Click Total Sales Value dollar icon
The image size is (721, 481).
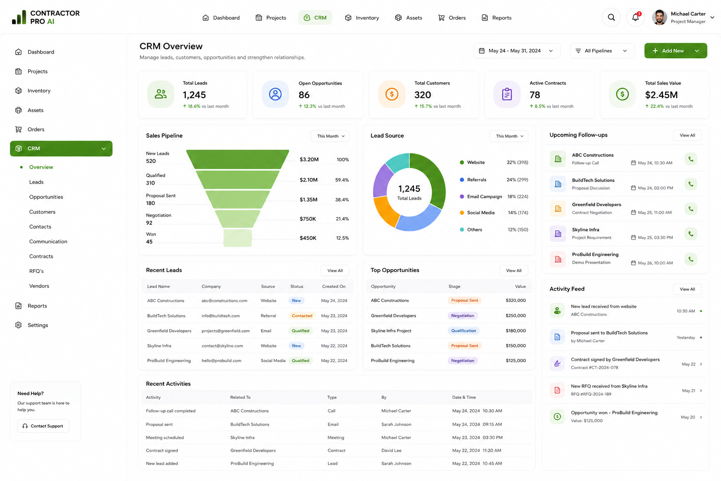pyautogui.click(x=622, y=94)
